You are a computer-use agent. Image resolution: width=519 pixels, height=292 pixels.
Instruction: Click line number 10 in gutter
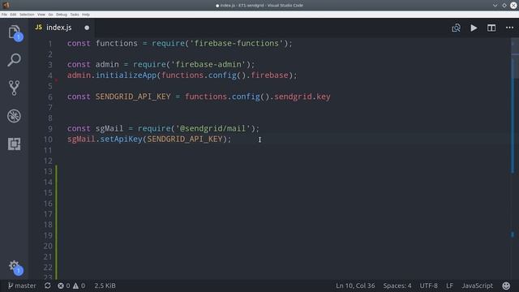click(48, 140)
